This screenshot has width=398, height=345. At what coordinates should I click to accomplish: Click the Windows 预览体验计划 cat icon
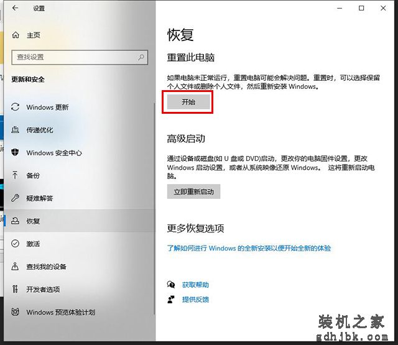pos(15,312)
